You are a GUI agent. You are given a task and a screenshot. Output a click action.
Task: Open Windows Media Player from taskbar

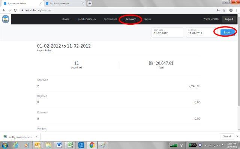point(27,145)
